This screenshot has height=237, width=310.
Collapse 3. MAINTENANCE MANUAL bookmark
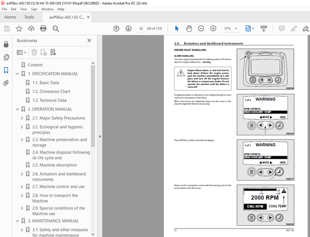tap(17, 221)
